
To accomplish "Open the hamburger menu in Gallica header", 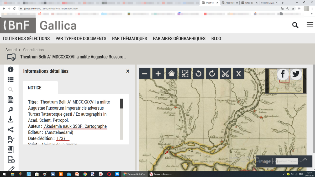I will tap(310, 25).
